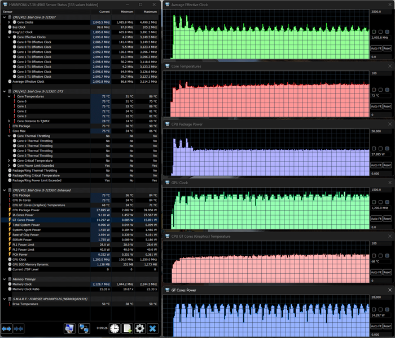Start logging with the file-plus icon
Screen dimensions: 395x338
[127, 328]
